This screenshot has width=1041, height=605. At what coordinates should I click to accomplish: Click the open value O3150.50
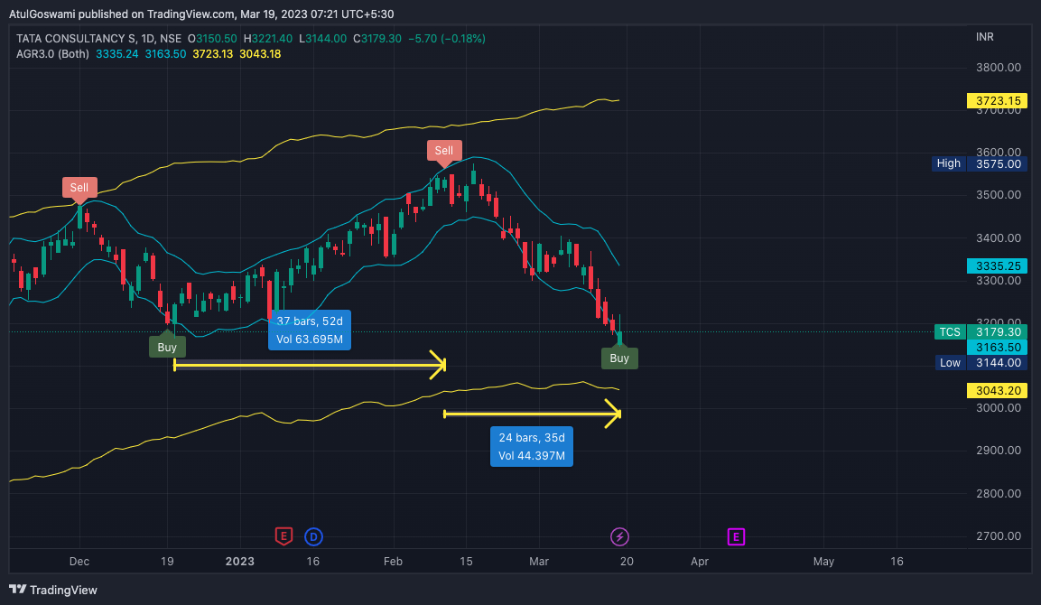[212, 39]
